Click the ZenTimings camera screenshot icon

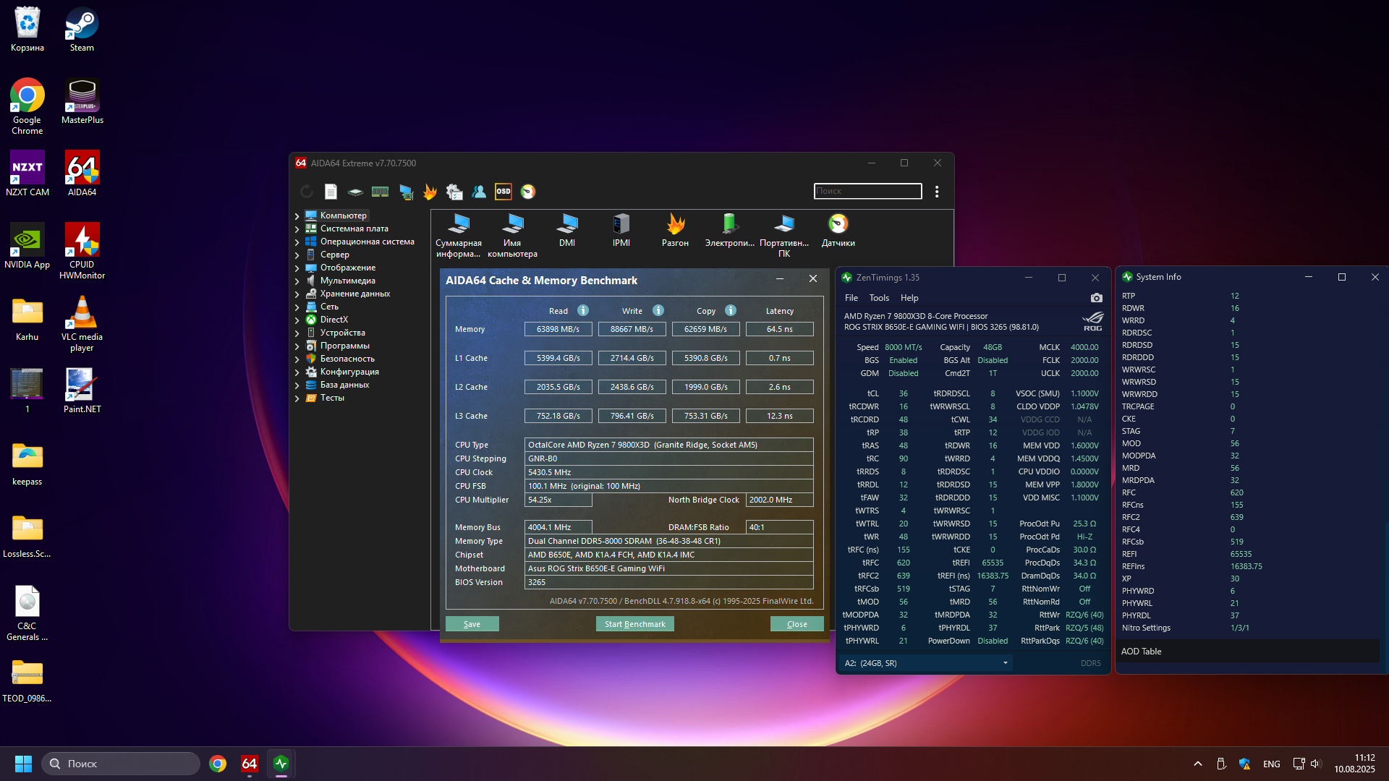pyautogui.click(x=1096, y=298)
